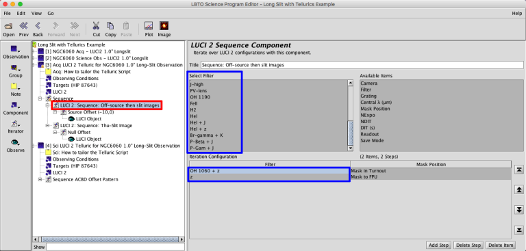Collapse the Null Offset tree node

tap(55, 133)
